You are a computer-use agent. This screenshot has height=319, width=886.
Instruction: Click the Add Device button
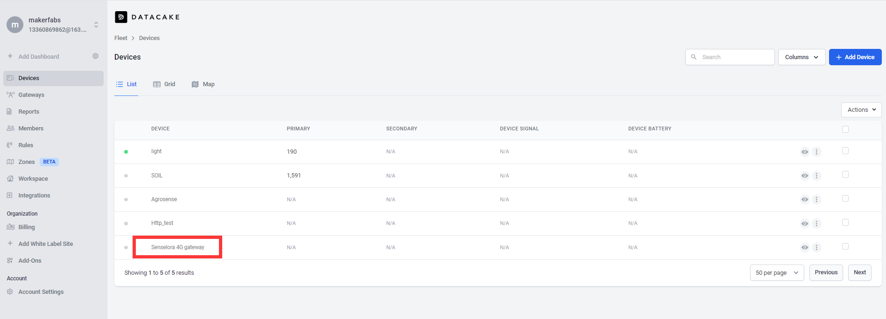tap(855, 57)
